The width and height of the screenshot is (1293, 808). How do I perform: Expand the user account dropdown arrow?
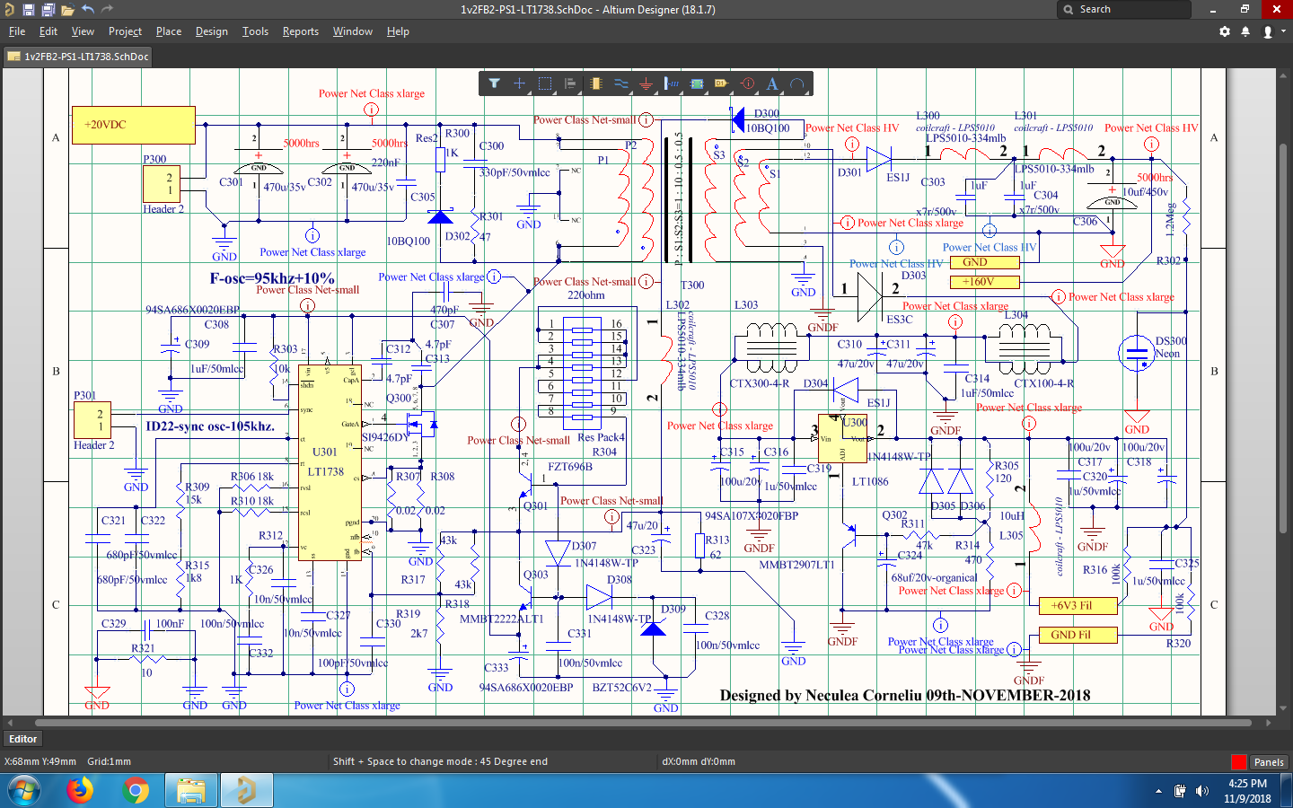point(1283,31)
